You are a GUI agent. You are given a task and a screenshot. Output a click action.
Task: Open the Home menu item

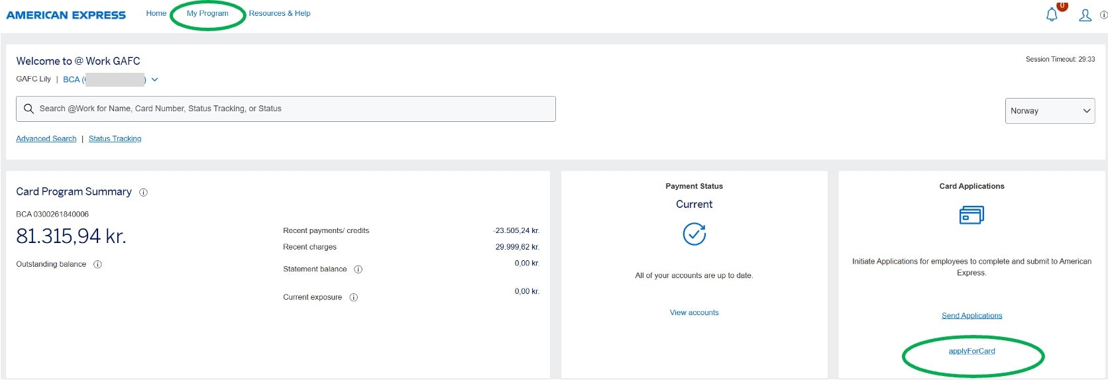click(x=156, y=13)
